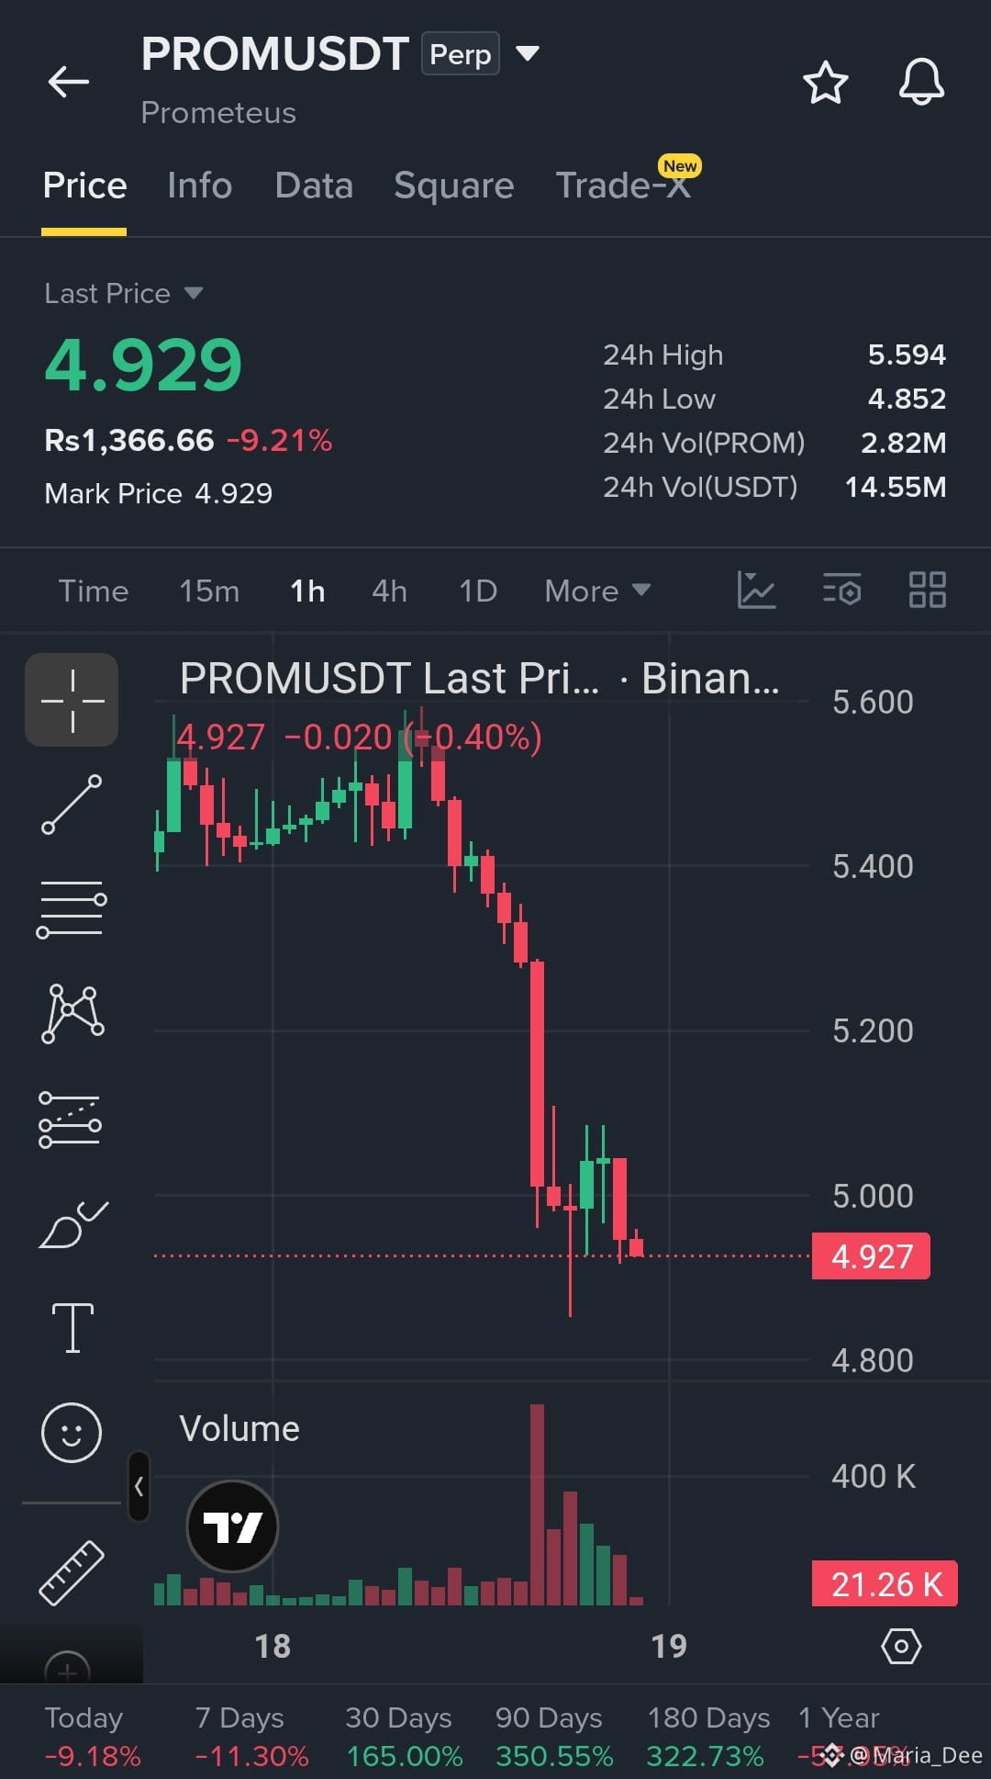Tap the back arrow icon
The image size is (991, 1779).
click(x=69, y=82)
